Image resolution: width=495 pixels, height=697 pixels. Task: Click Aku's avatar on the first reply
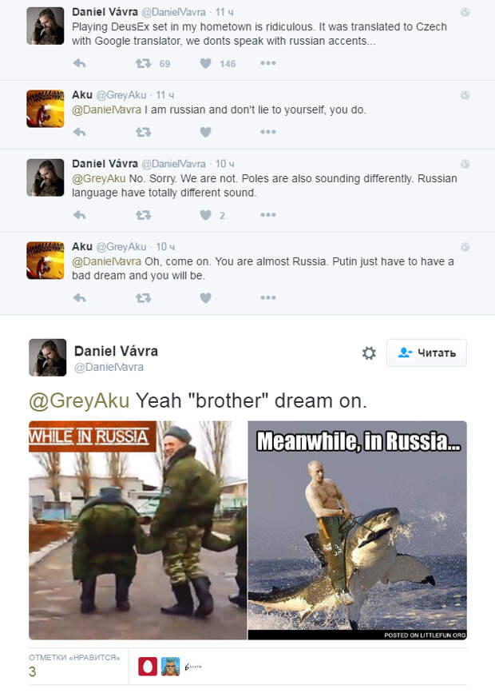tap(46, 109)
